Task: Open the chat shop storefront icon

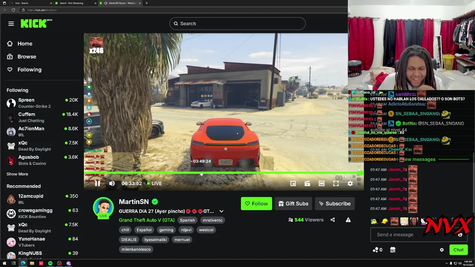Action: coord(393,250)
